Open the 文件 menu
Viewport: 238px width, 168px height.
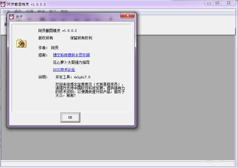(x=6, y=11)
